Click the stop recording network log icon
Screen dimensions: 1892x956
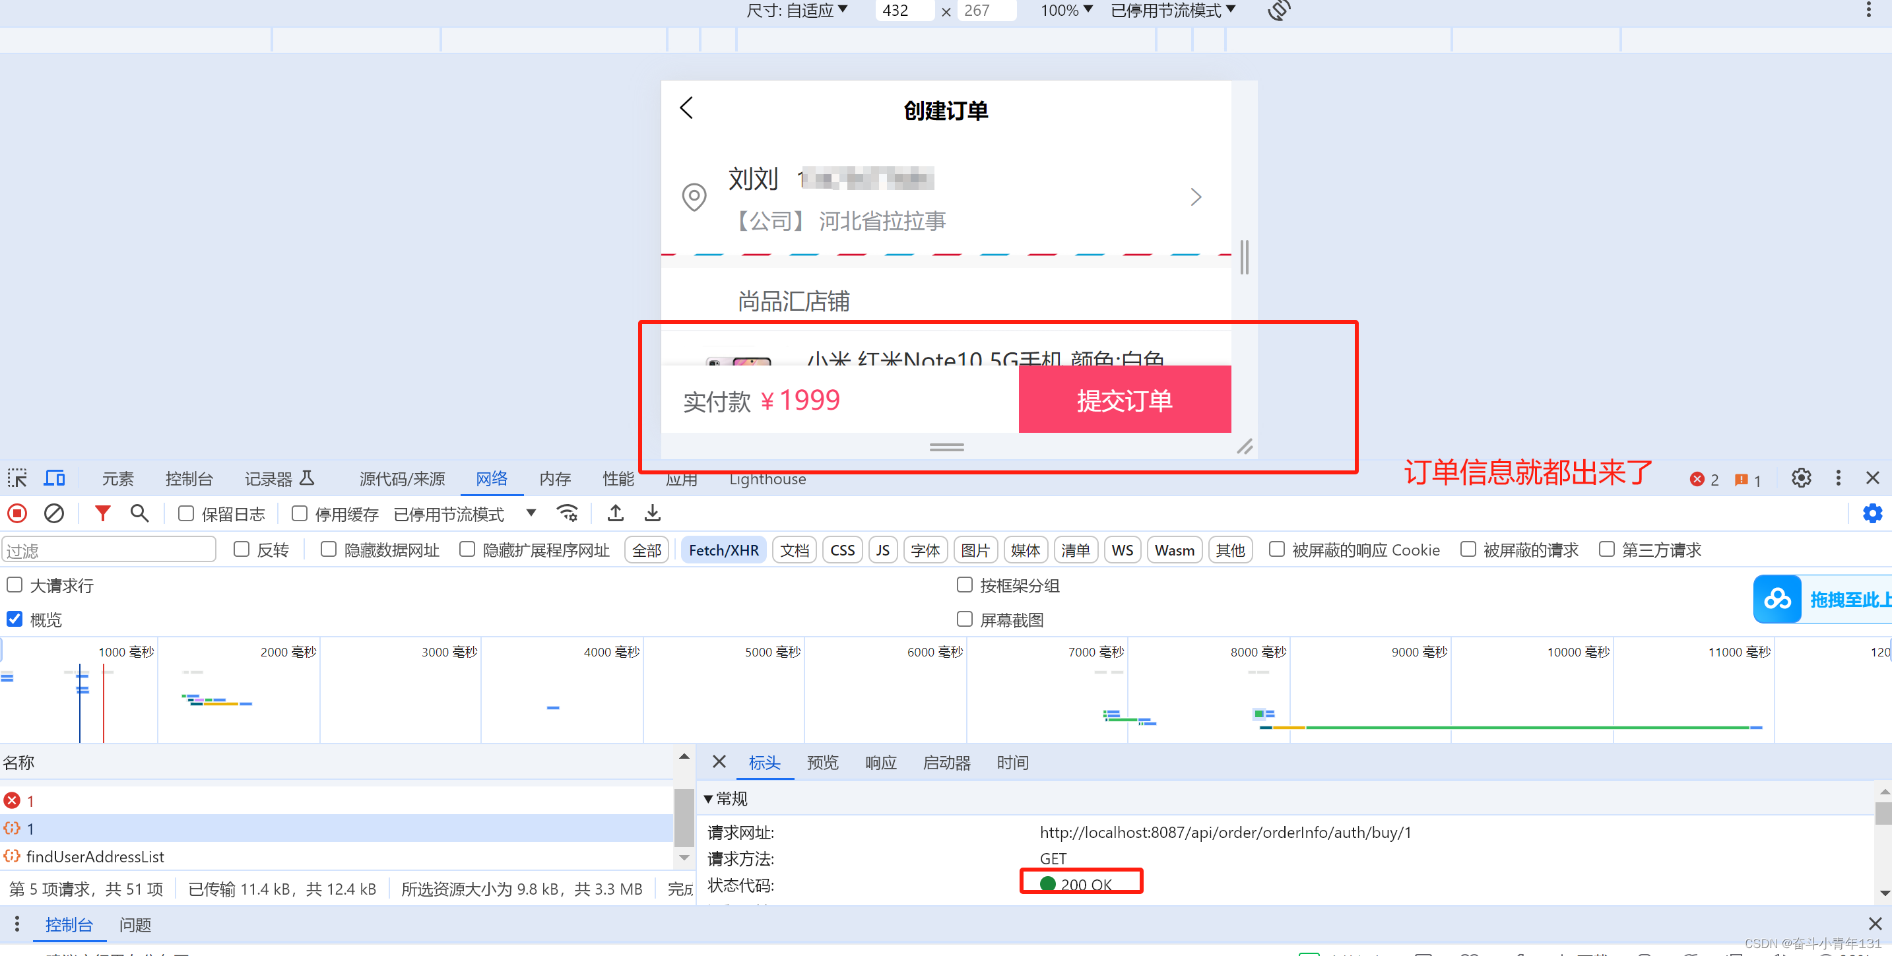pos(17,513)
